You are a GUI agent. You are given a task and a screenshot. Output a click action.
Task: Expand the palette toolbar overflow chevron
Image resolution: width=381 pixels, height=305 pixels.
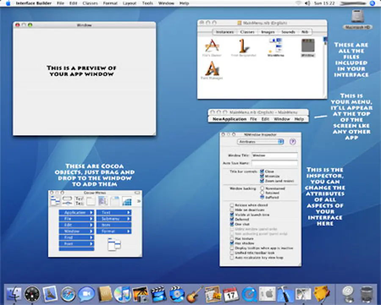pyautogui.click(x=139, y=201)
